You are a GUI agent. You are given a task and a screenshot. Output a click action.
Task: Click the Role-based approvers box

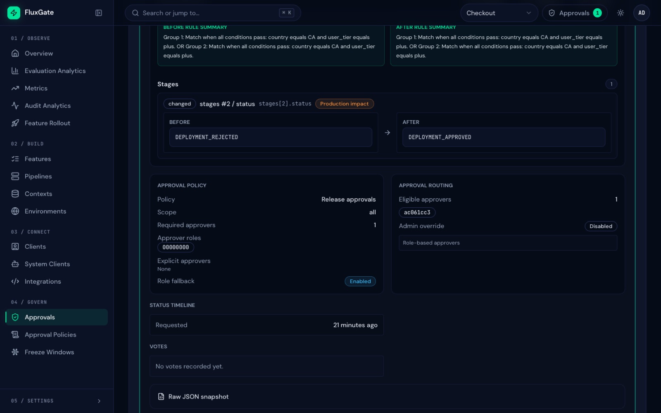(508, 243)
